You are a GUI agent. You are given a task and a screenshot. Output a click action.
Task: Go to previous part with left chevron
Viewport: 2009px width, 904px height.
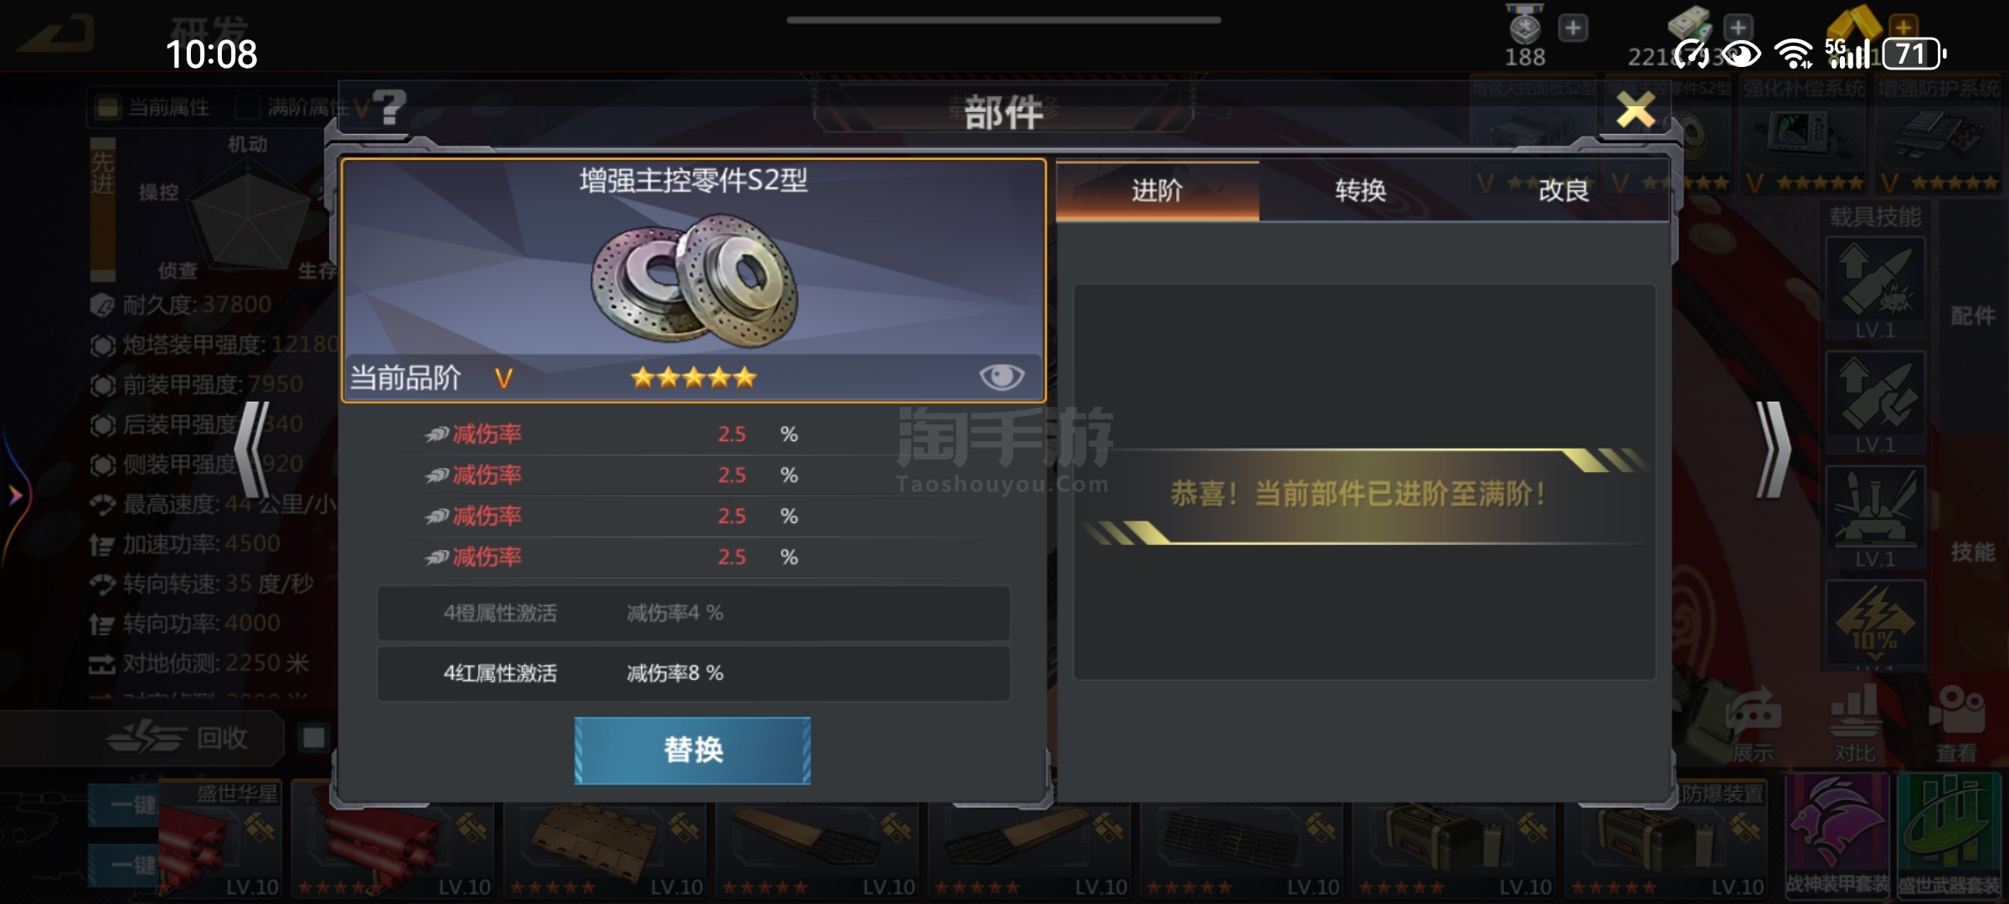pyautogui.click(x=252, y=449)
